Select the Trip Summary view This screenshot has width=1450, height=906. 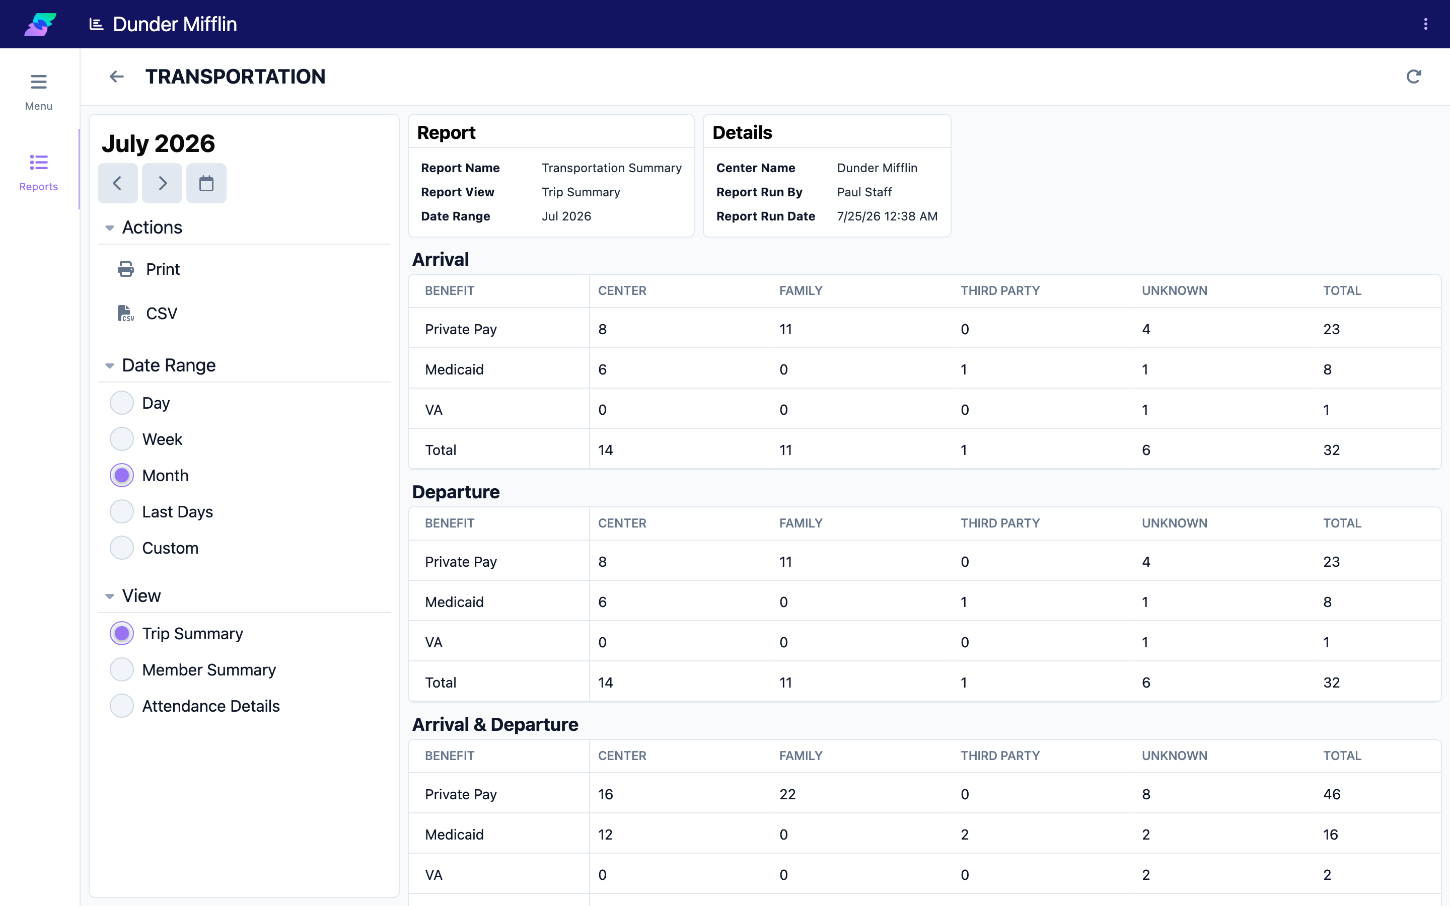pos(122,633)
